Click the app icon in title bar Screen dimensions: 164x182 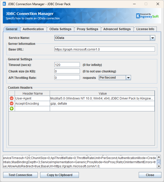click(4, 4)
